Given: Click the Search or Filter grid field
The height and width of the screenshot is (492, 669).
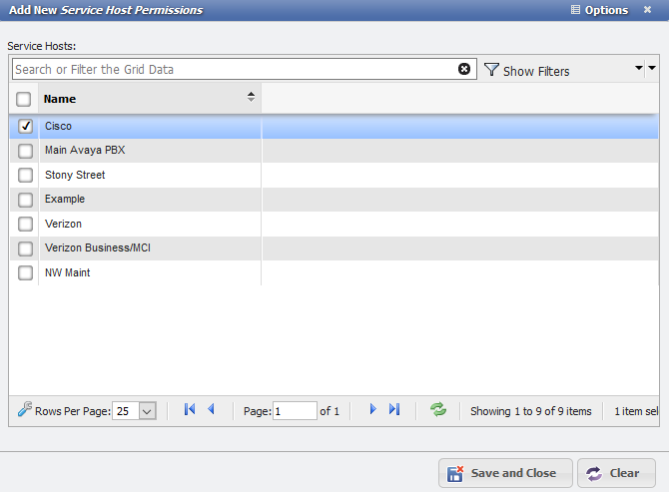Looking at the screenshot, I should pyautogui.click(x=235, y=69).
